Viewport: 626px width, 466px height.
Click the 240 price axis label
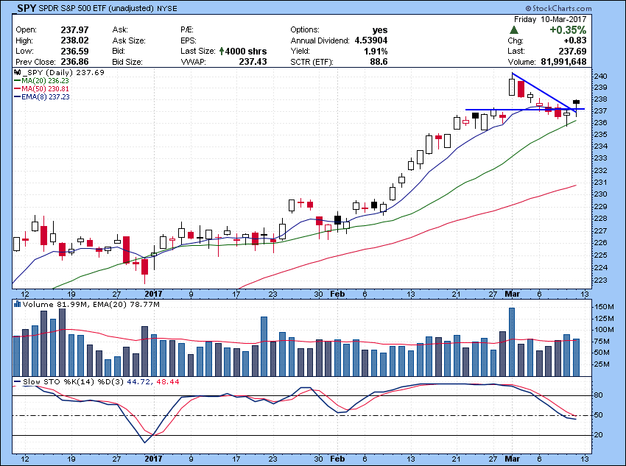[x=601, y=77]
